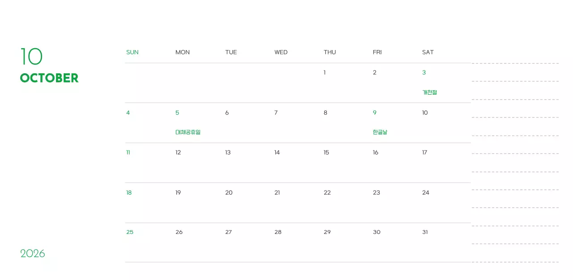Image resolution: width=573 pixels, height=280 pixels.
Task: Click the 대체공휴일 label on October 5
Action: pyautogui.click(x=188, y=132)
